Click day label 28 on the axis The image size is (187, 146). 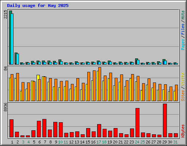tap(159, 142)
